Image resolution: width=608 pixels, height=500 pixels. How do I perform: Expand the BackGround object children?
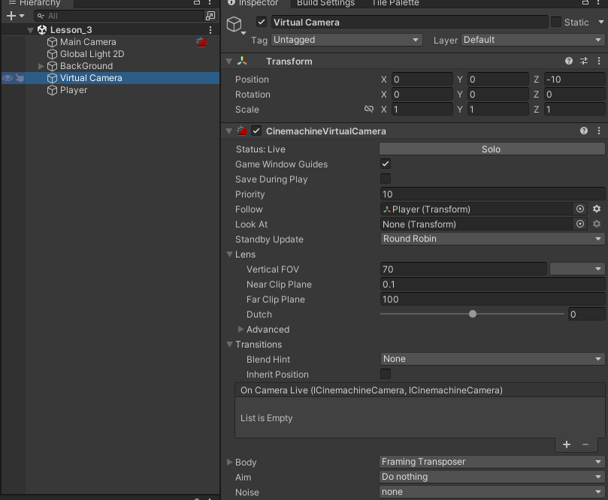[x=41, y=66]
